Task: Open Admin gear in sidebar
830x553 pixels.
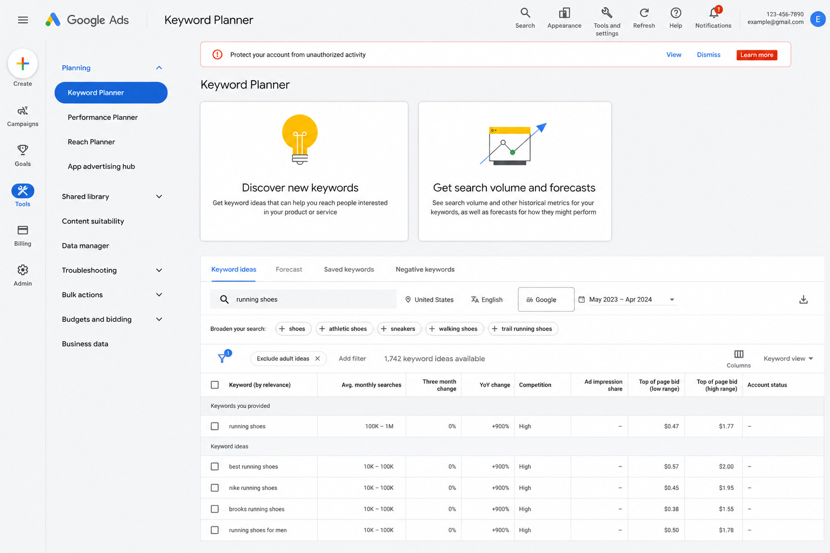Action: click(x=23, y=275)
